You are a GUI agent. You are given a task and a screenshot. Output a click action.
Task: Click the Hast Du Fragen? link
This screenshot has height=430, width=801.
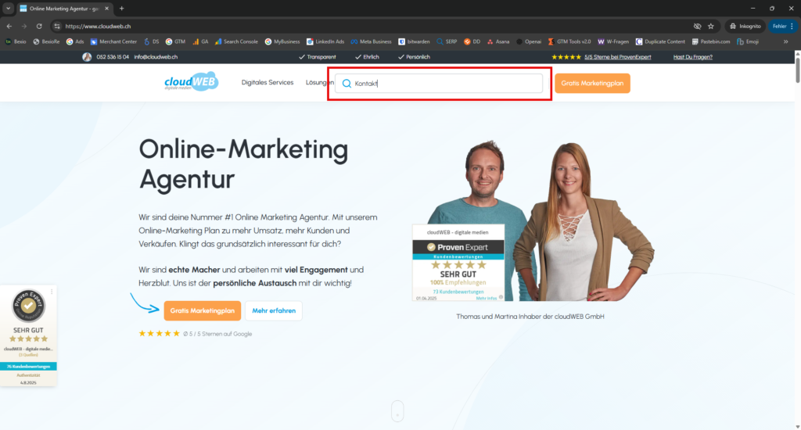coord(693,57)
